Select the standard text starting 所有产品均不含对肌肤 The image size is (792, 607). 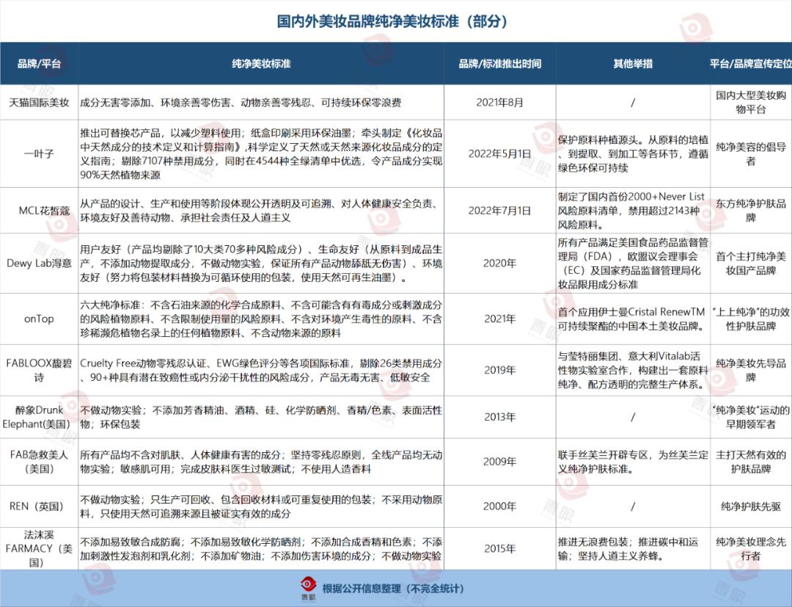261,462
